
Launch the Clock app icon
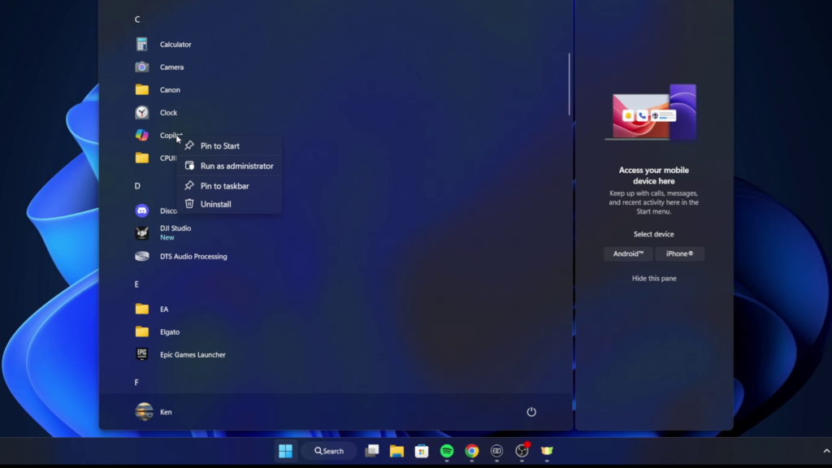click(141, 112)
